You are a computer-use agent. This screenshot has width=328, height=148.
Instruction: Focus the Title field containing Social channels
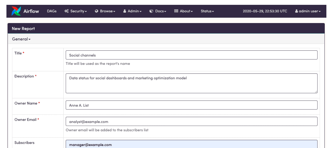[191, 55]
